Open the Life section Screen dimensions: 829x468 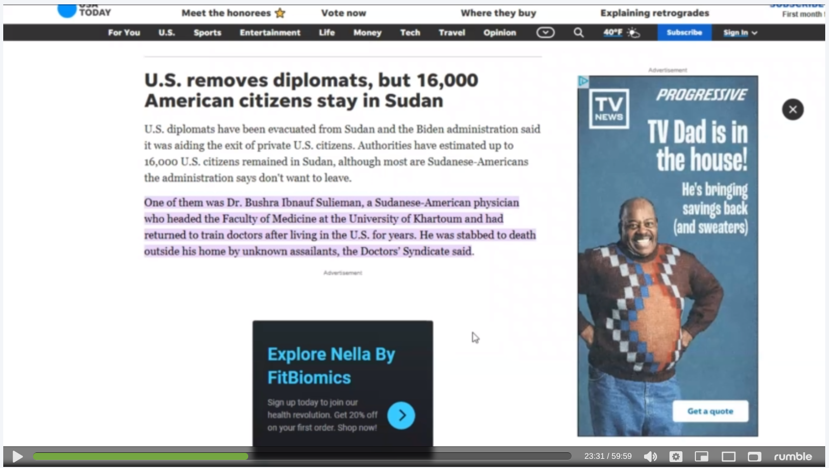327,32
